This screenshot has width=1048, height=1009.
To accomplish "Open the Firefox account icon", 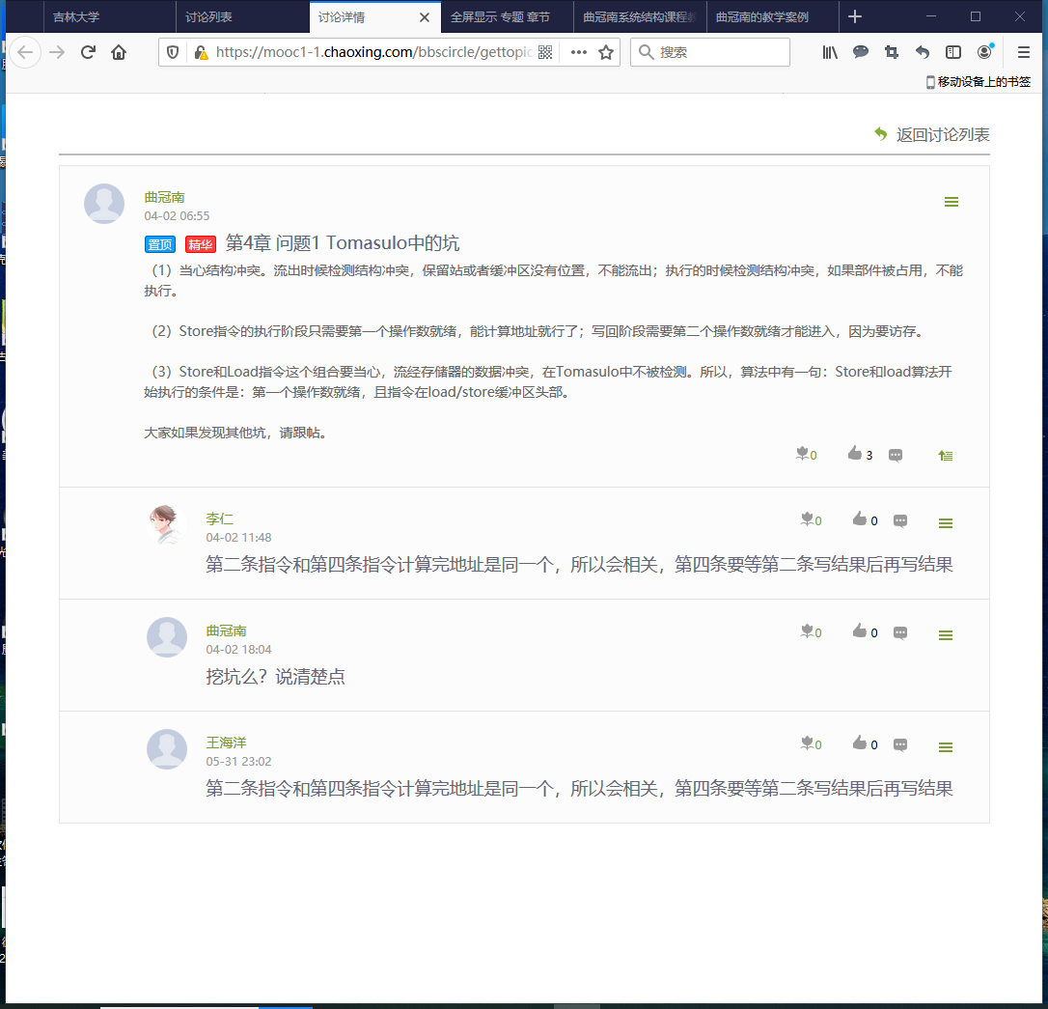I will (x=984, y=52).
